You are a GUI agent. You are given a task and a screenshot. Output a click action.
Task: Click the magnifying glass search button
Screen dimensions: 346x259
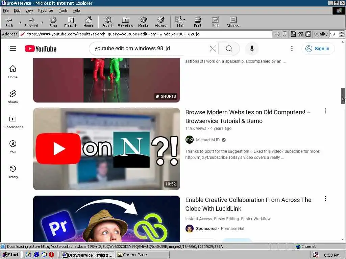pos(229,49)
